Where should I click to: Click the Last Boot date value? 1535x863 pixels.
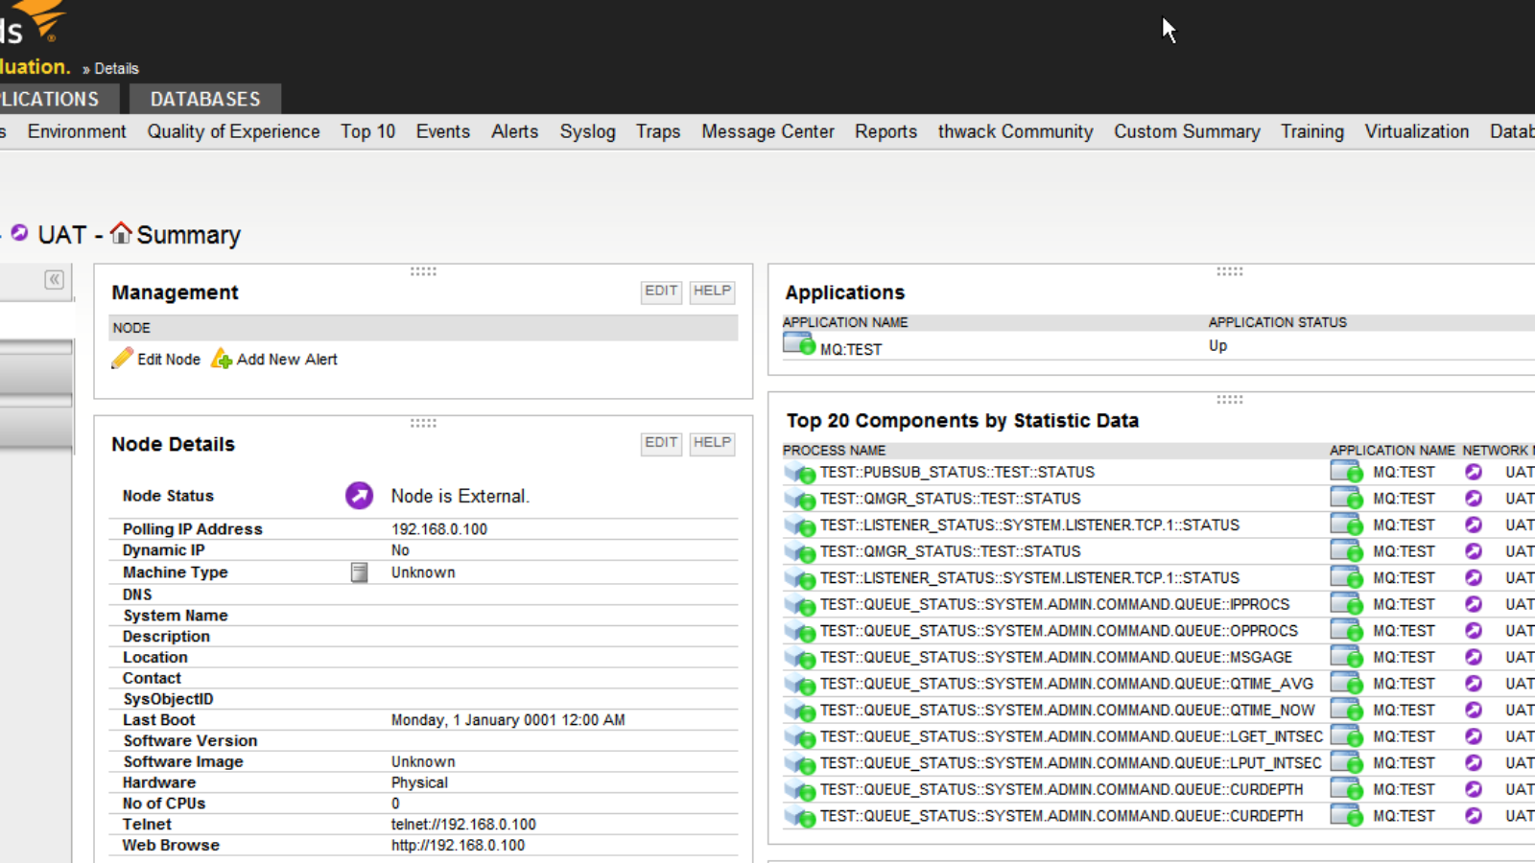click(508, 720)
